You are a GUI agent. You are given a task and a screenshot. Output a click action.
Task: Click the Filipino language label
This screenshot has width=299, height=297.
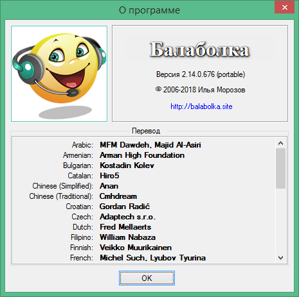(x=82, y=237)
